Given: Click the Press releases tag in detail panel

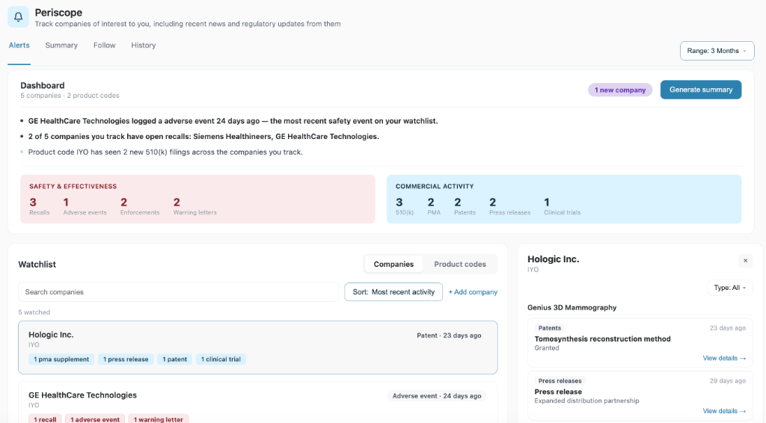Looking at the screenshot, I should tap(560, 381).
